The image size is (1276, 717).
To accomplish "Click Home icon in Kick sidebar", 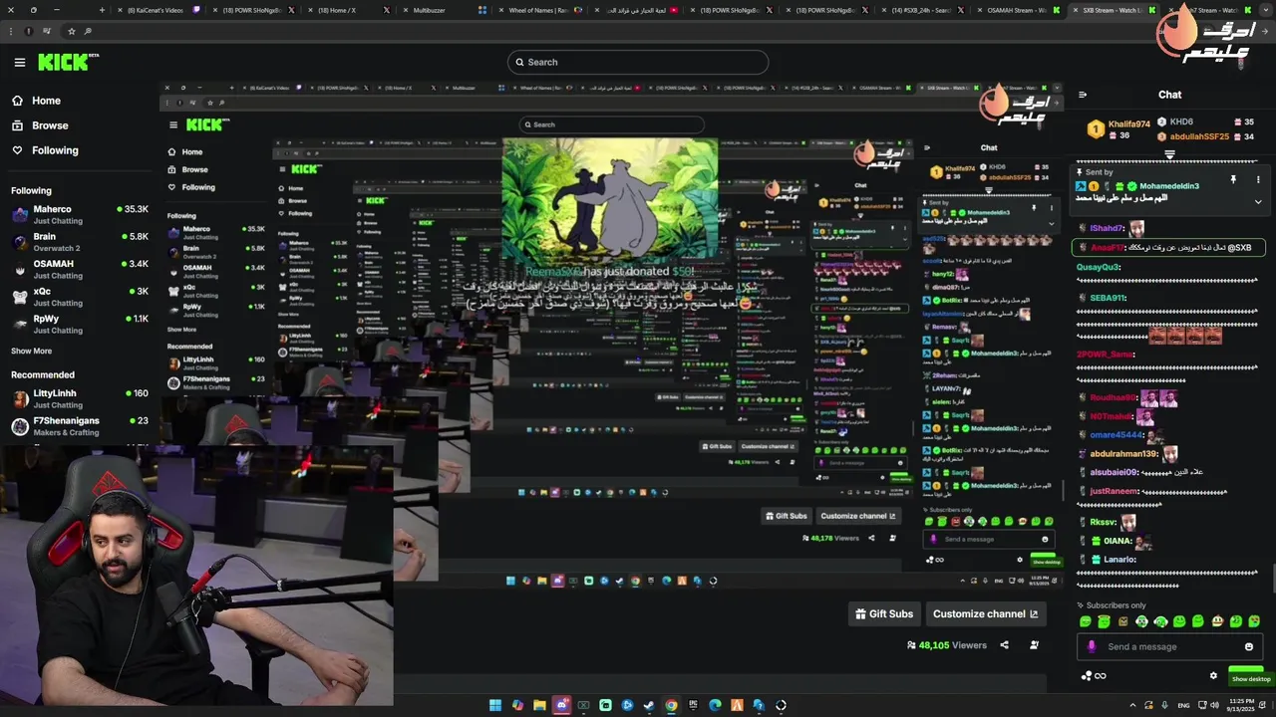I will (x=17, y=101).
